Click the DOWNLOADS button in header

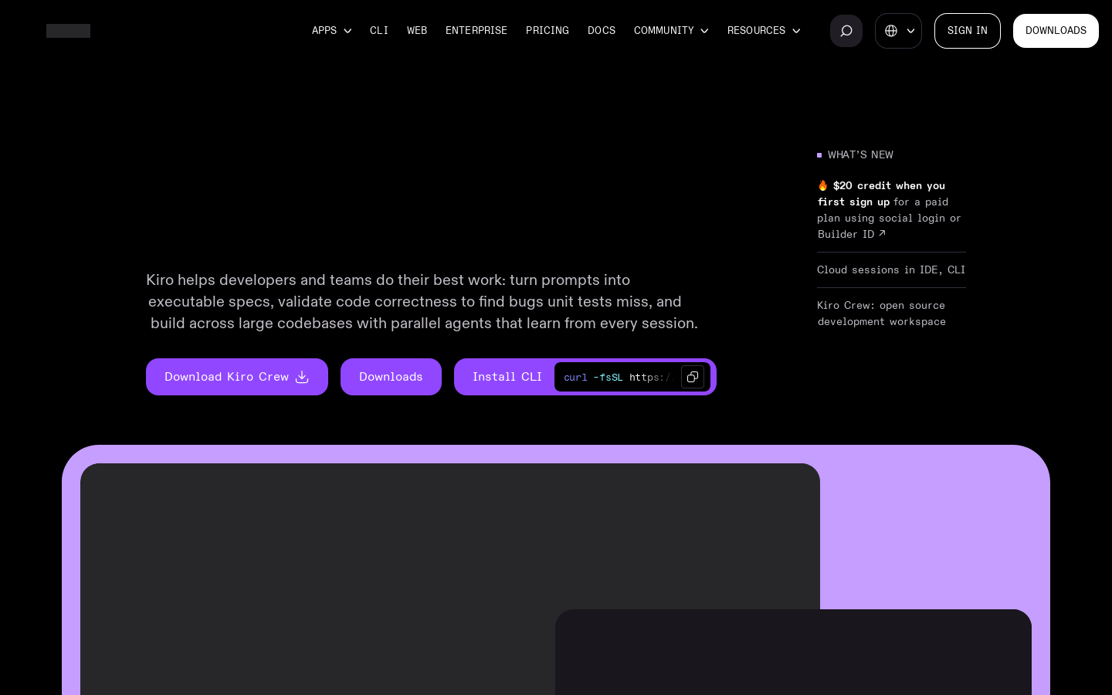pyautogui.click(x=1056, y=31)
